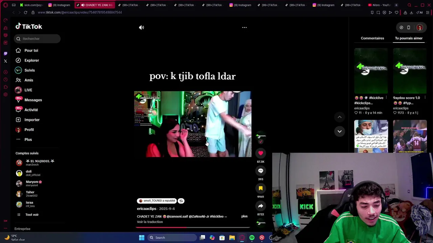433x243 pixels.
Task: Click the repost icon next to smxX_TOUNSI
Action: click(181, 201)
